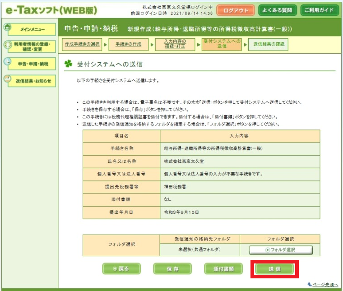Click 保存 to save the procedure
Image resolution: width=343 pixels, height=291 pixels.
point(172,269)
